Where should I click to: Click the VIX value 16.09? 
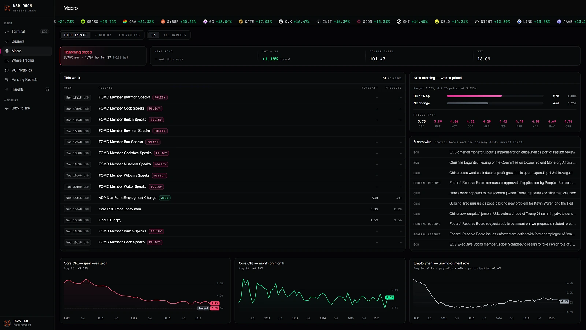483,59
